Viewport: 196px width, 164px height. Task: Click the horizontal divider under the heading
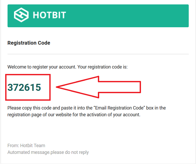98,54
